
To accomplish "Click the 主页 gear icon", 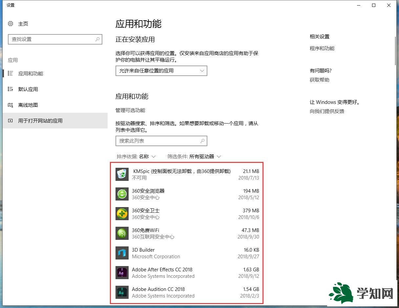I will 10,24.
